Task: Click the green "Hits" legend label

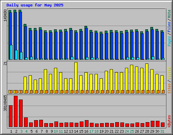Action: click(x=169, y=14)
